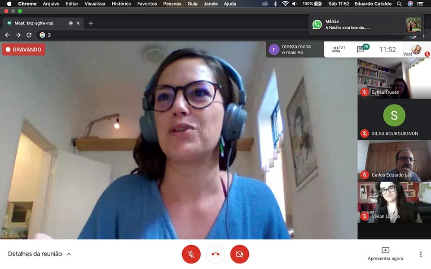Open the Apple menu
The width and height of the screenshot is (431, 269).
[x=9, y=4]
